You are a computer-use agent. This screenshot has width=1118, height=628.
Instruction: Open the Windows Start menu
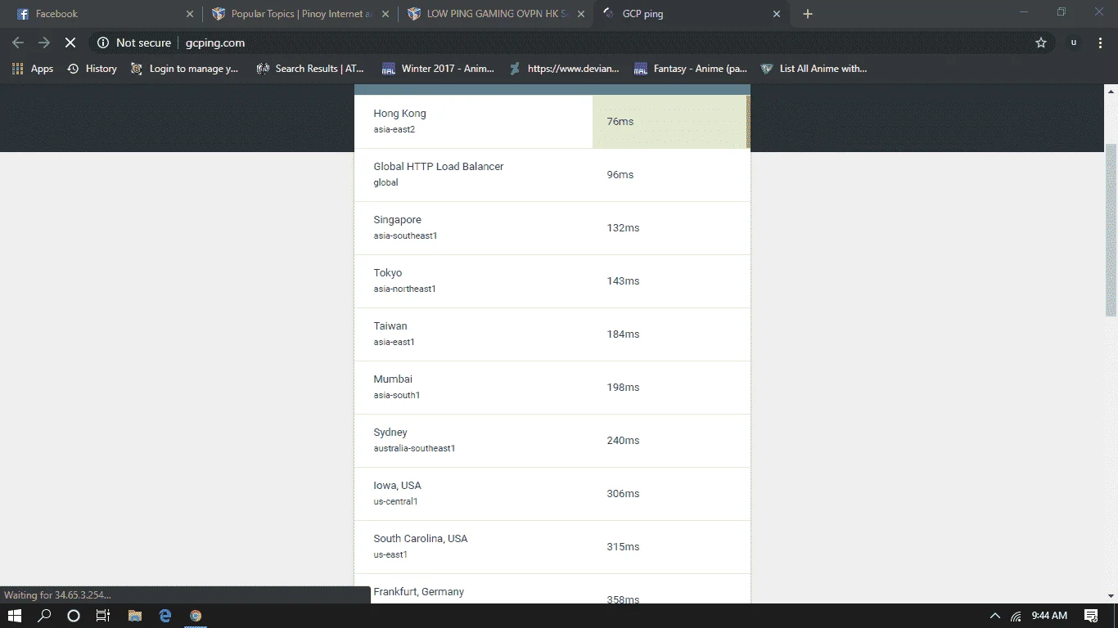pos(14,616)
